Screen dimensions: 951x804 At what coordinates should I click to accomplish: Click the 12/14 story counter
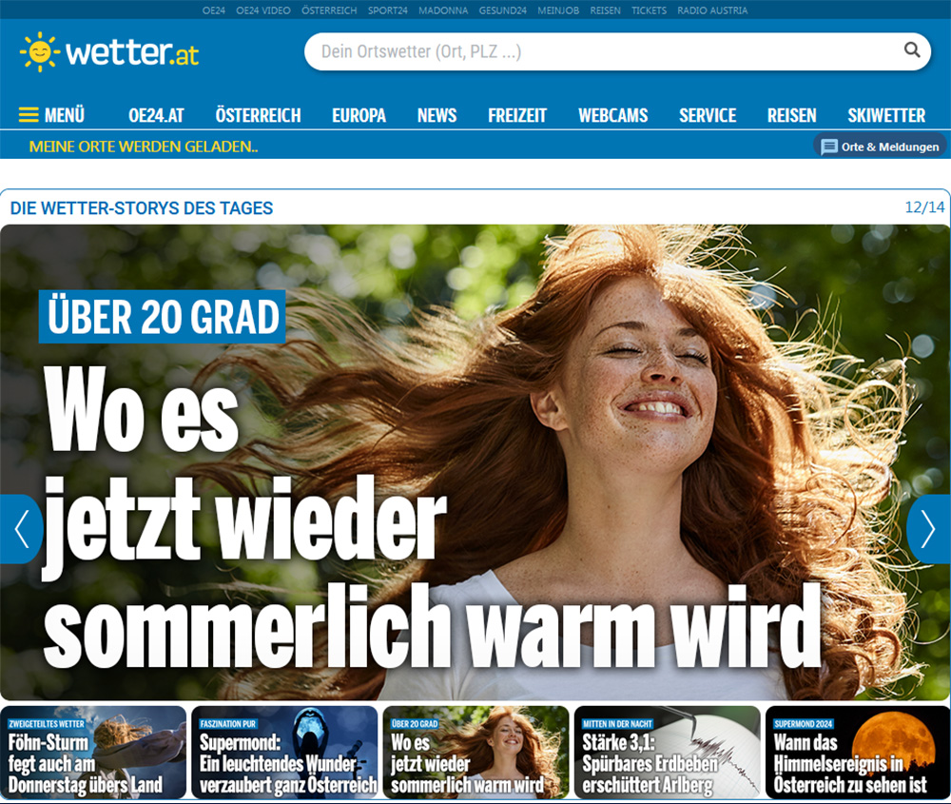coord(924,207)
